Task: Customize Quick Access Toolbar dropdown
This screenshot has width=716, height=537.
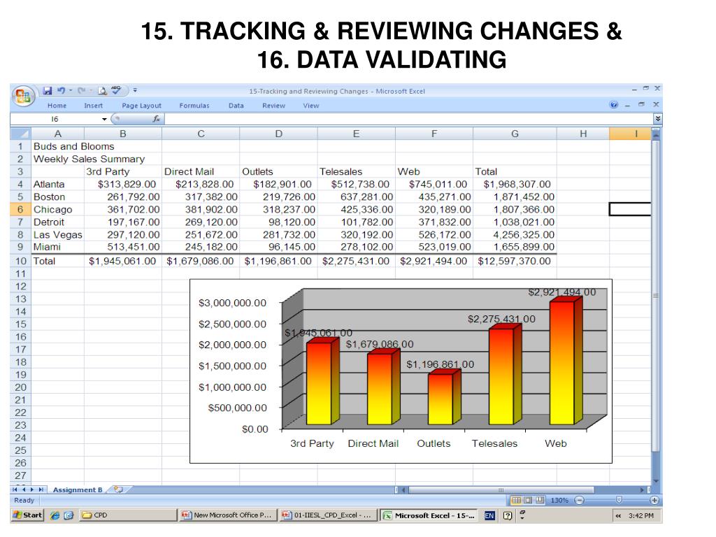Action: (135, 90)
